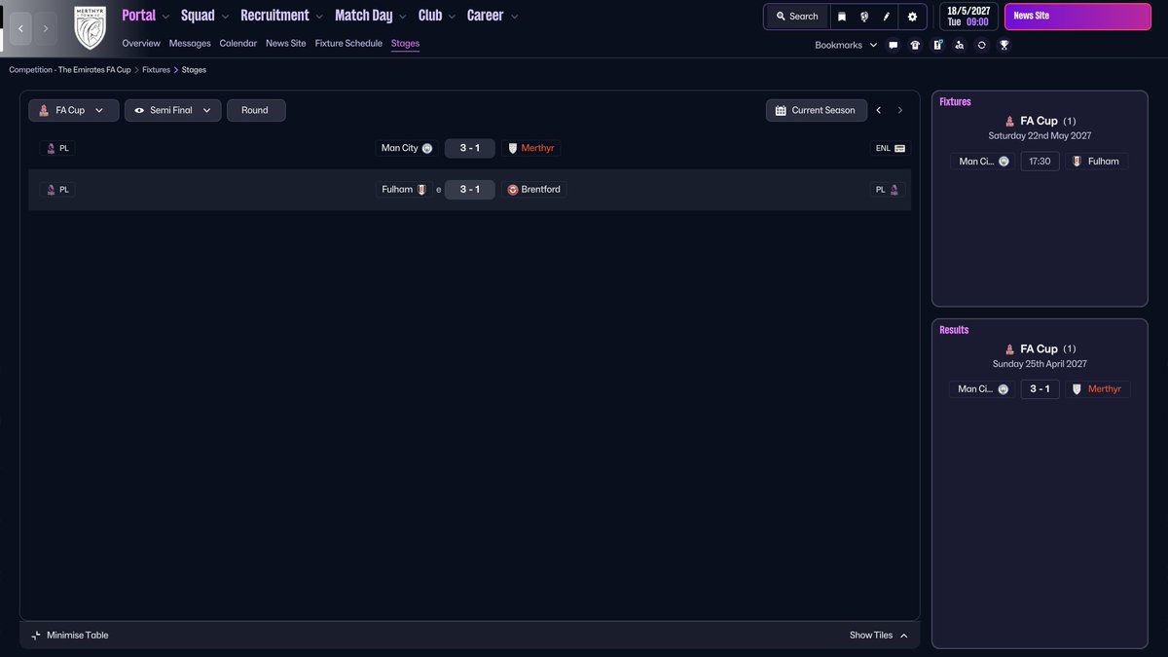Click the date and time display 18/5/2027
Image resolution: width=1168 pixels, height=657 pixels.
tap(968, 17)
